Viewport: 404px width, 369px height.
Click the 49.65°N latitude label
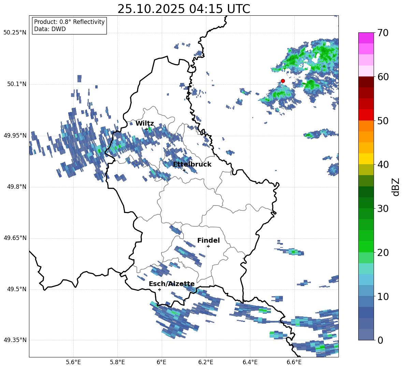click(x=15, y=238)
